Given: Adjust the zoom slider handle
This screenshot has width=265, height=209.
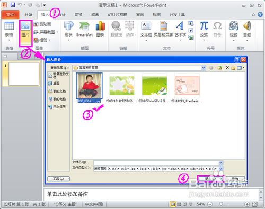Looking at the screenshot, I should tap(221, 204).
